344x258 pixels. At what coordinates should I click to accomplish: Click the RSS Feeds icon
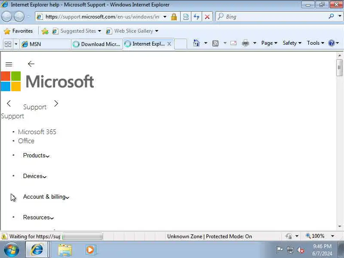coord(215,43)
